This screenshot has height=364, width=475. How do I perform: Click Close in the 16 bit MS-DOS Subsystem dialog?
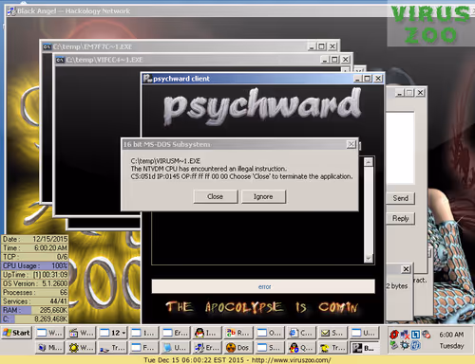[x=216, y=196]
